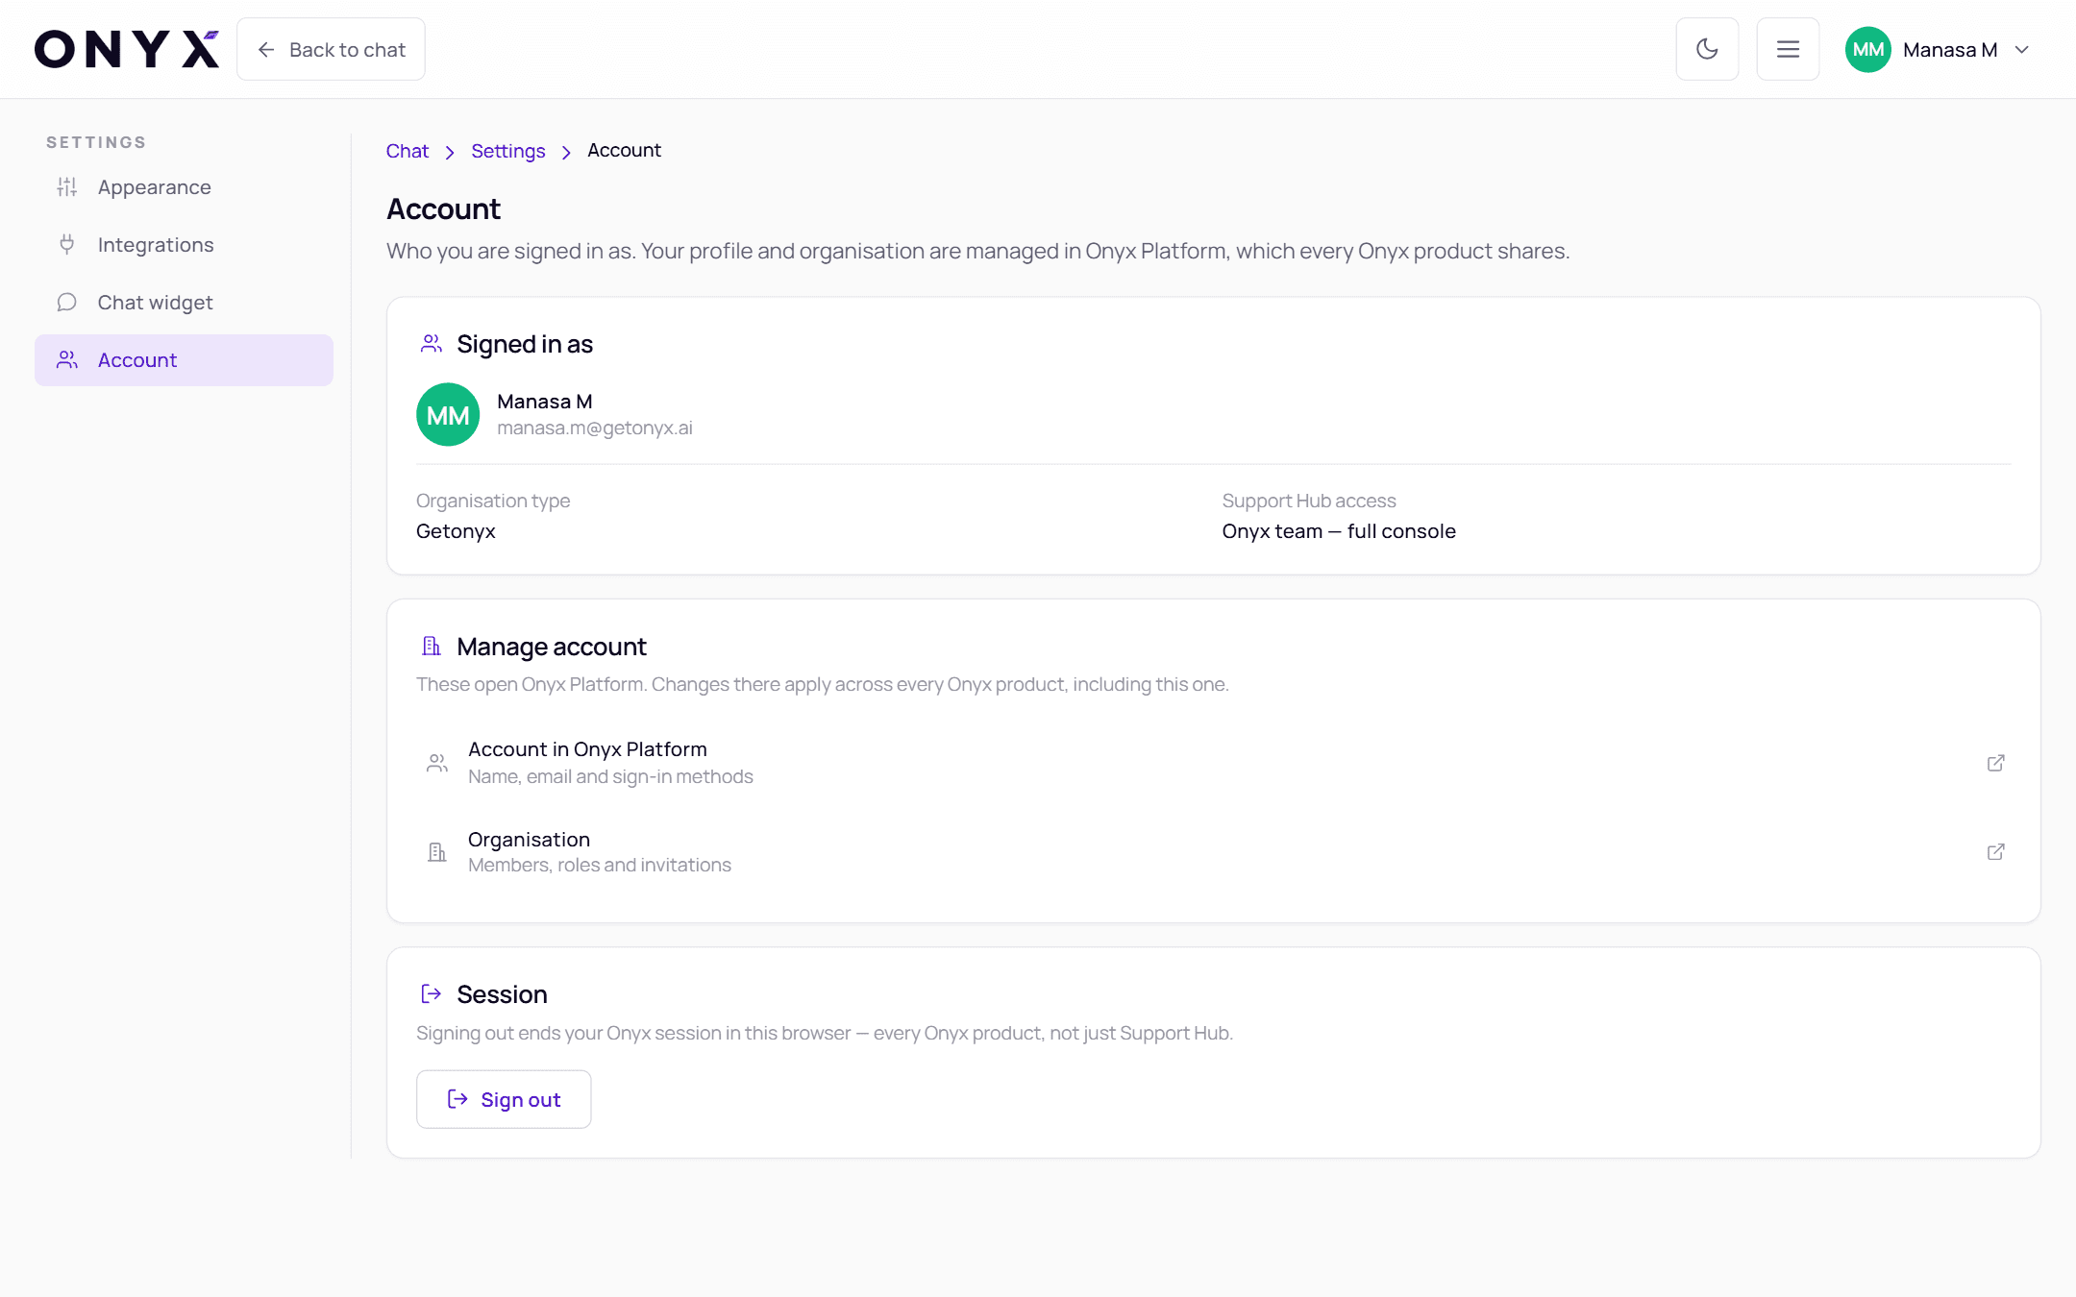Image resolution: width=2076 pixels, height=1297 pixels.
Task: Click the Manasa M name in profile card
Action: point(544,402)
